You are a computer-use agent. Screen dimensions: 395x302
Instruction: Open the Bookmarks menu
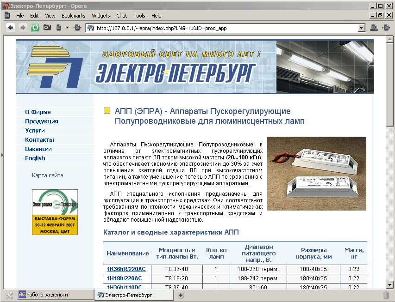point(74,16)
